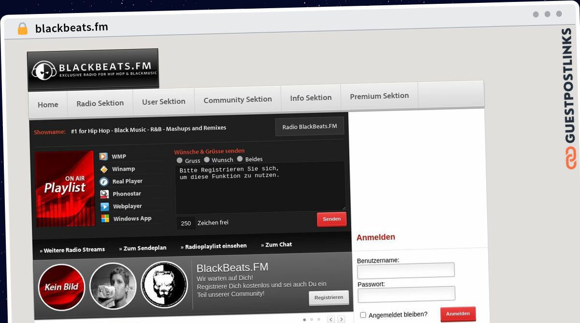Click the 250 characters remaining counter
Image resolution: width=580 pixels, height=323 pixels.
pyautogui.click(x=186, y=223)
